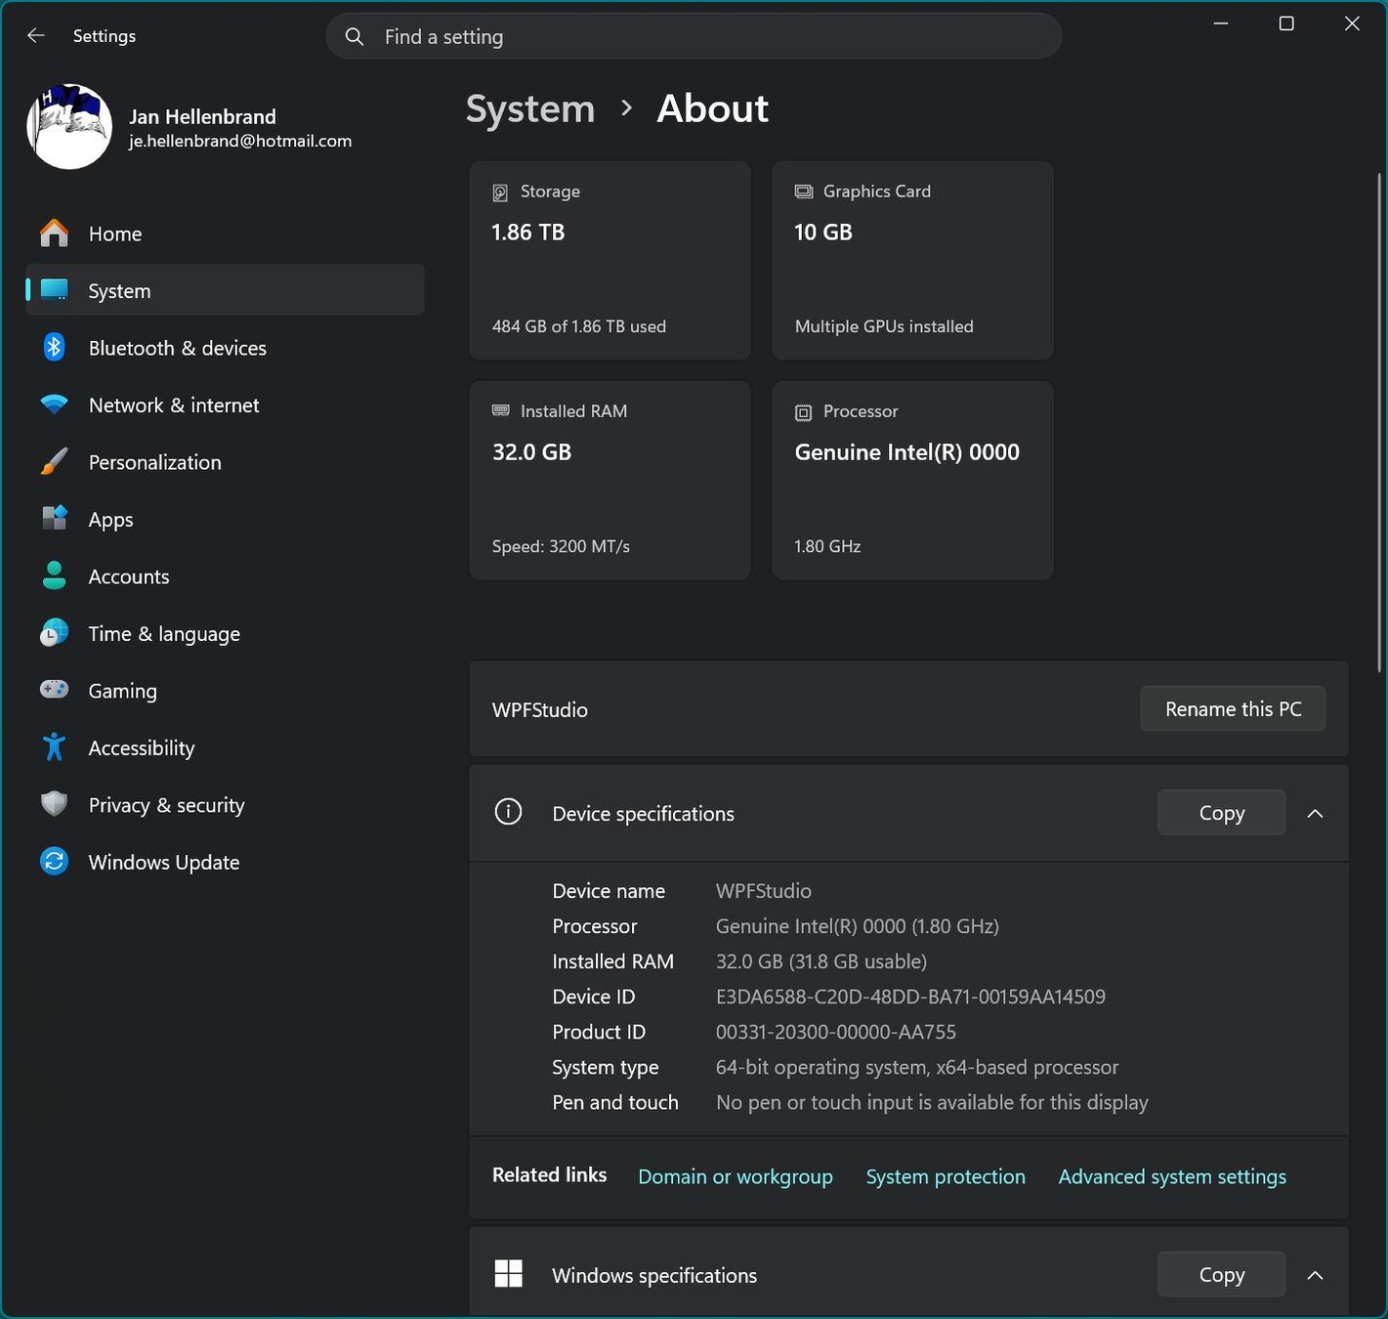Click the Network wifi icon
This screenshot has width=1388, height=1319.
(x=55, y=404)
